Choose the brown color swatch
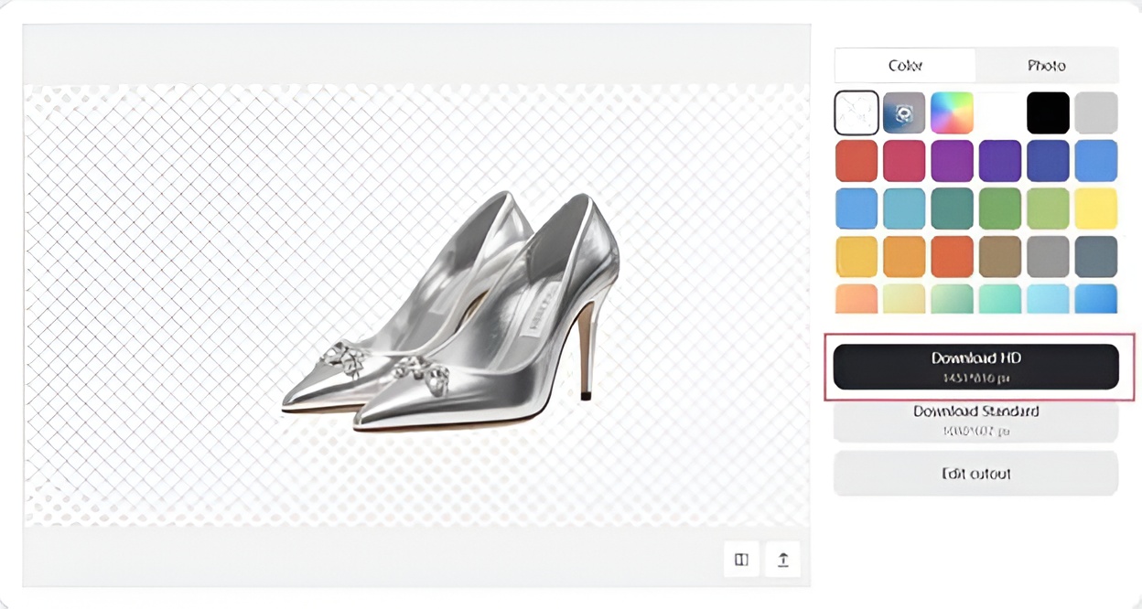 click(1000, 256)
